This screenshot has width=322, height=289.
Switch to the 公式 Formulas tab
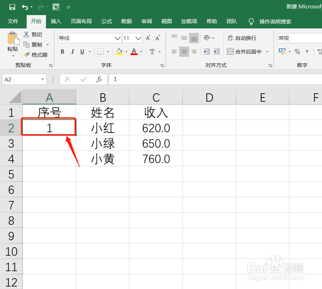click(107, 21)
